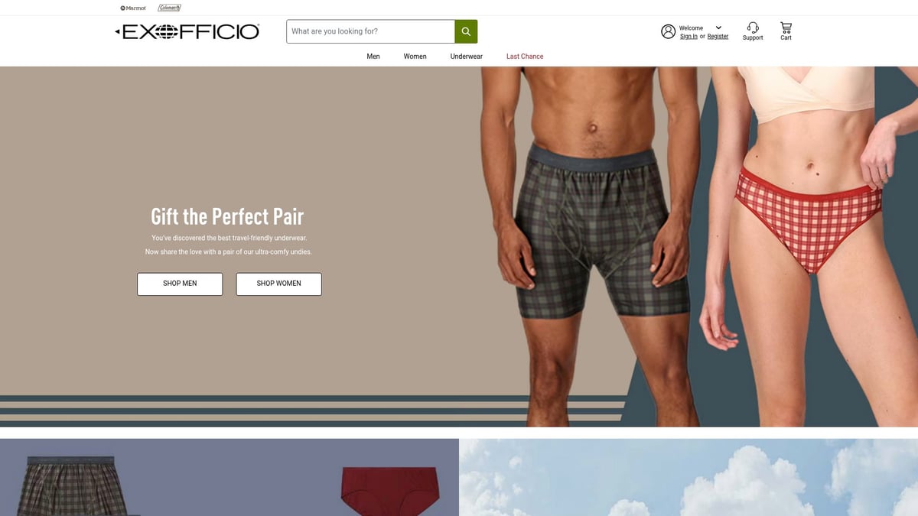This screenshot has height=516, width=918.
Task: Click the Sign In link
Action: coord(688,37)
